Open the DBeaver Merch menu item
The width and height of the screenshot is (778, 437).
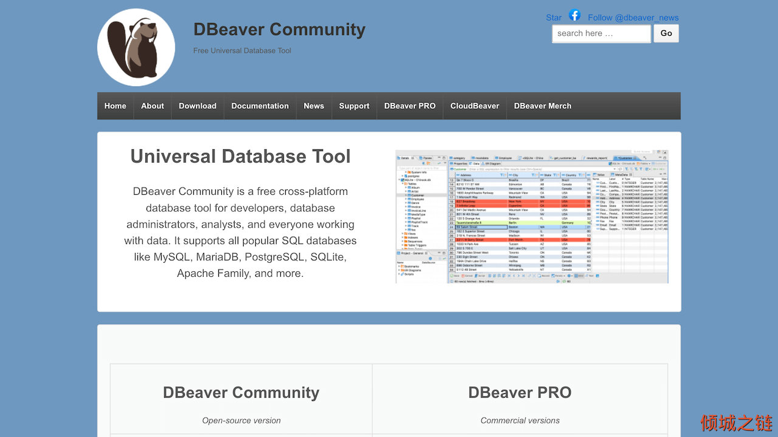[543, 106]
